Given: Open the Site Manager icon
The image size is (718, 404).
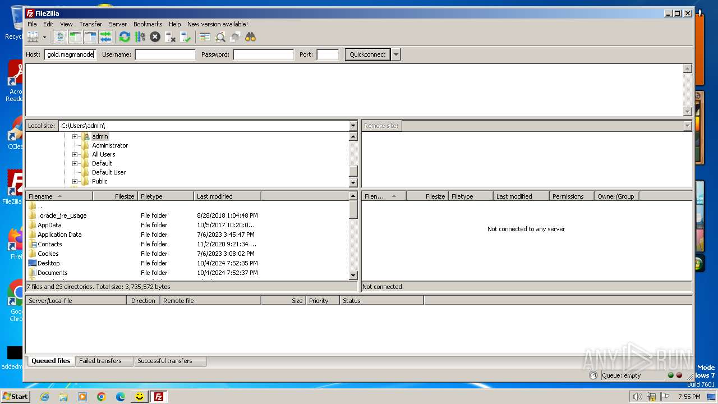Looking at the screenshot, I should [x=33, y=37].
